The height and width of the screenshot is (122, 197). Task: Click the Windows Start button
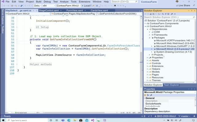pos(3,120)
